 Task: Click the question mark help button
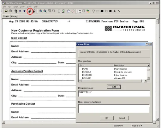[147, 44]
